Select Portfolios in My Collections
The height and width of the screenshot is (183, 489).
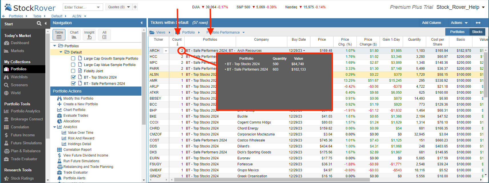[24, 69]
